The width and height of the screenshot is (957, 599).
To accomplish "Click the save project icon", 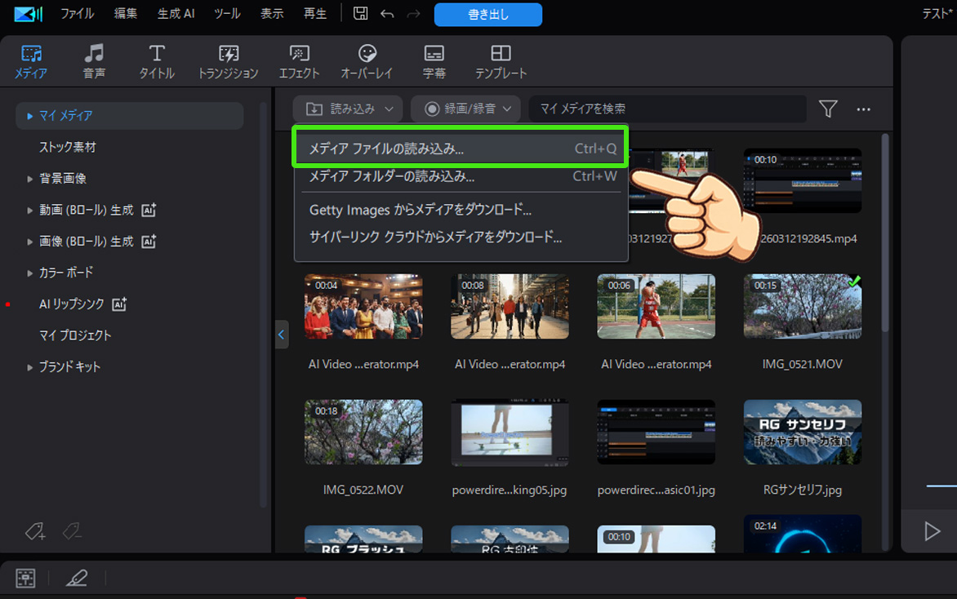I will tap(359, 14).
